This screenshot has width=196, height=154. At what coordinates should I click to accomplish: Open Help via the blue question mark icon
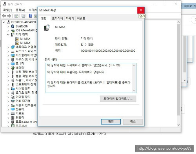[31, 16]
